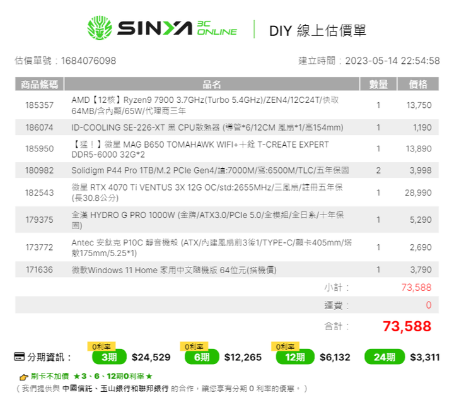Click the 合計 label
This screenshot has width=454, height=407.
click(x=337, y=326)
